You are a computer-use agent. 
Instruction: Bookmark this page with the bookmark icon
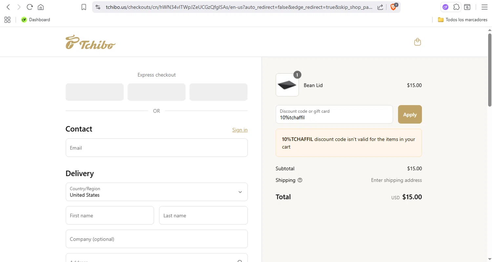[84, 7]
